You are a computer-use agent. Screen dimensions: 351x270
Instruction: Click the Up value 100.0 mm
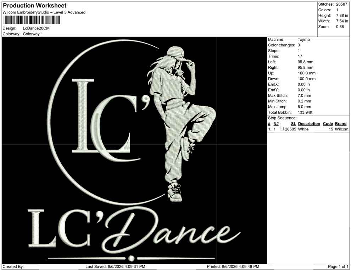(x=307, y=73)
